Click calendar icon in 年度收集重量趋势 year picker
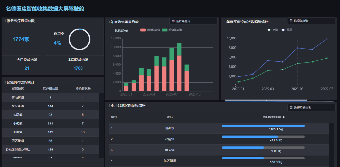340x167 pixels. tap(173, 21)
